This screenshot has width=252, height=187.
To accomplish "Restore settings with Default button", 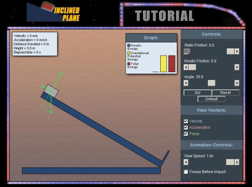I will coord(211,99).
